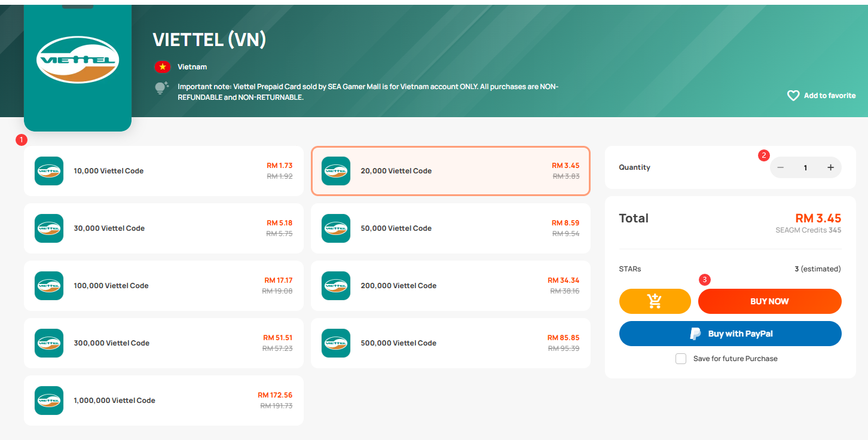Click the Vietnam flag icon
Screen dimensions: 868x440
(x=163, y=67)
